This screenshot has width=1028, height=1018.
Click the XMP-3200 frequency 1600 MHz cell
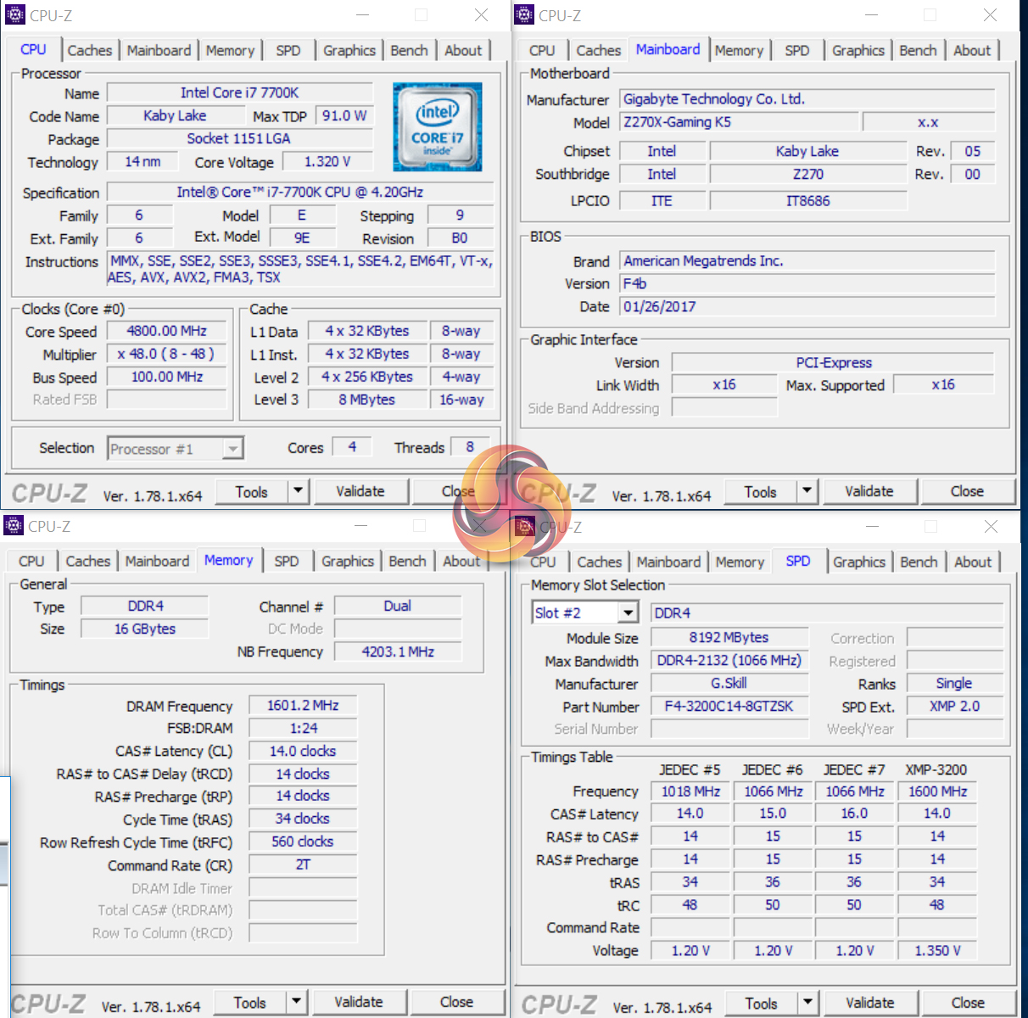tap(937, 791)
